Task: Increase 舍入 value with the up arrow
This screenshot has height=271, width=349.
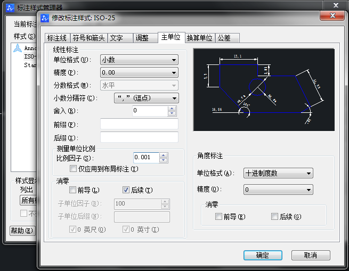Action: [x=172, y=108]
